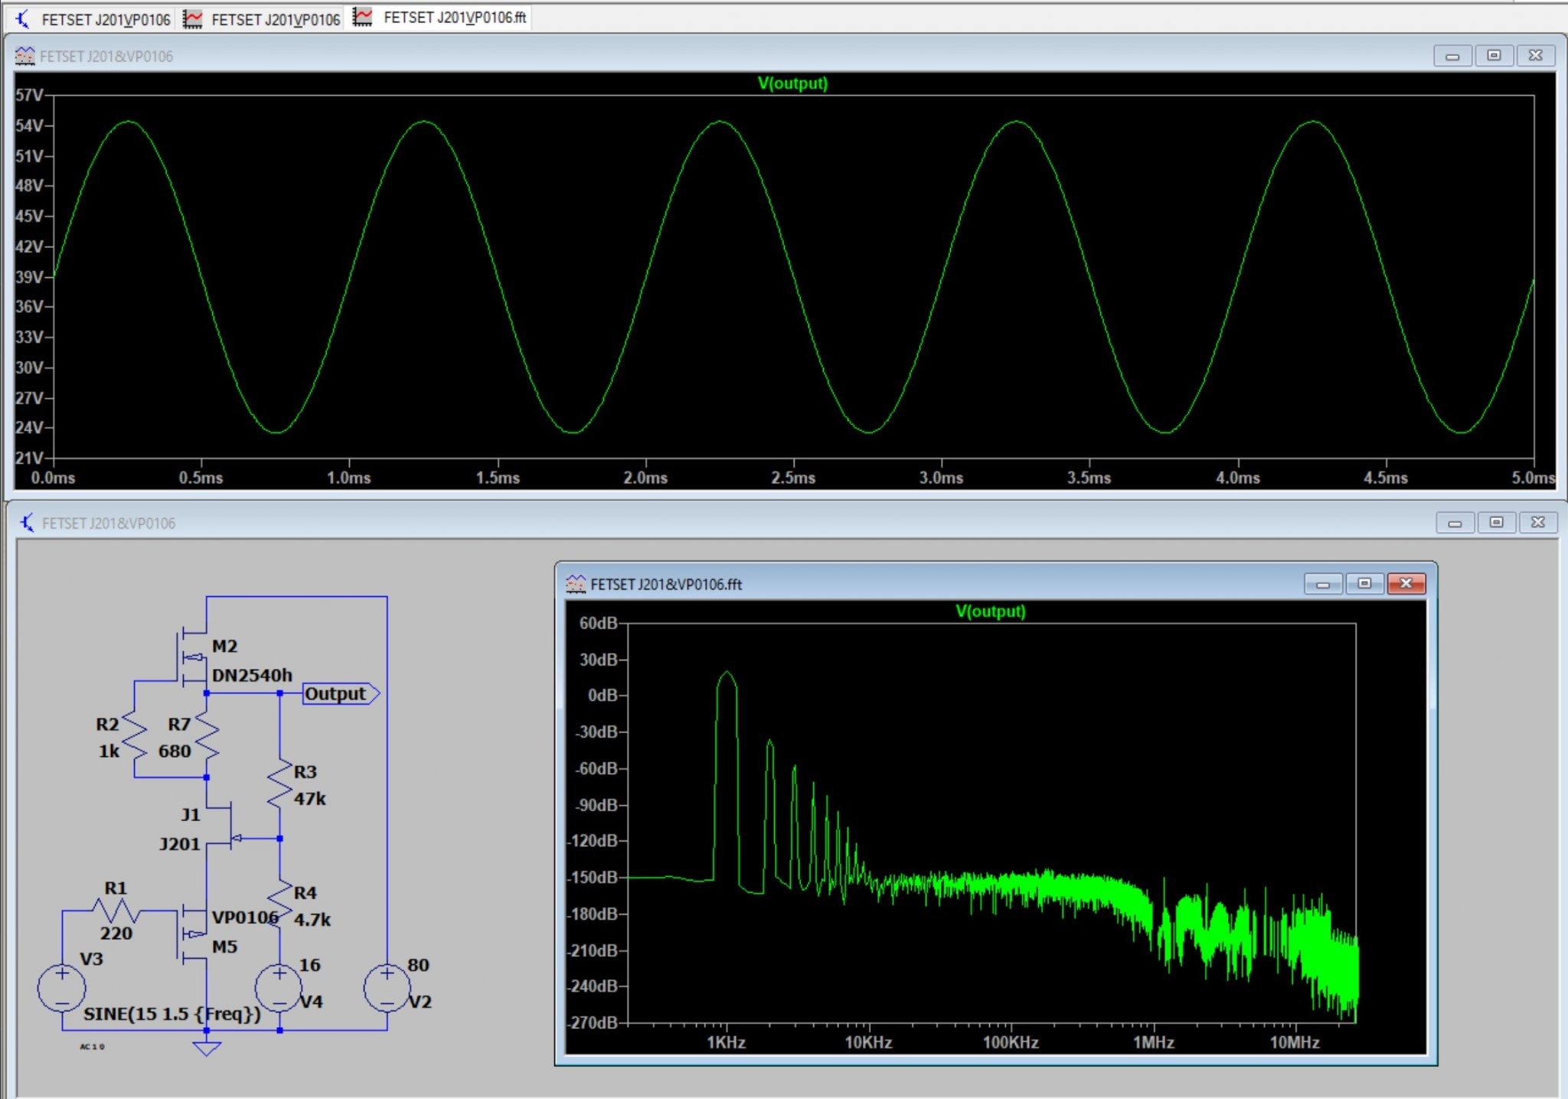Click the VP0106 model name text
1568x1099 pixels.
[245, 917]
